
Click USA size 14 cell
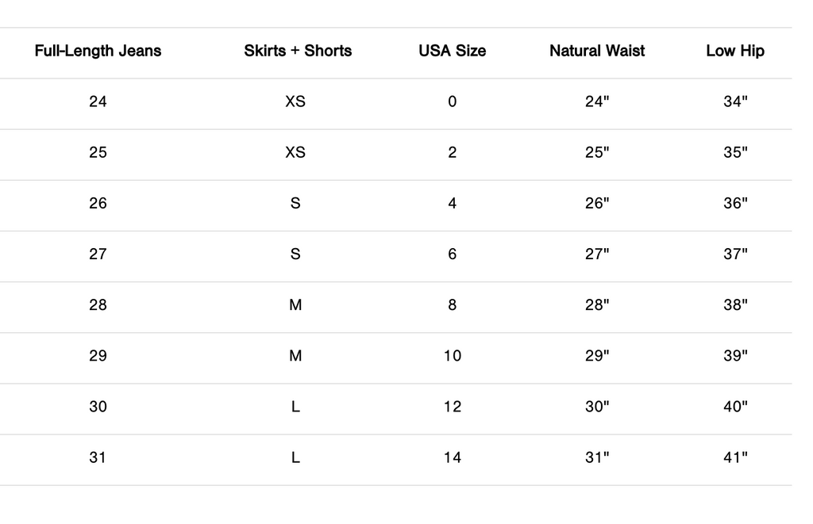click(452, 457)
